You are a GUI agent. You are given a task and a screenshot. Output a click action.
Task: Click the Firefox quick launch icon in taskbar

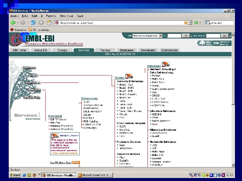coord(34,175)
